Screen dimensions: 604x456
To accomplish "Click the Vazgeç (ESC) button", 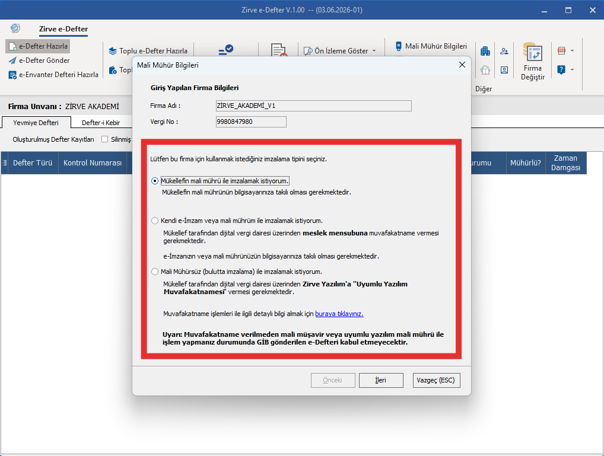I will [436, 380].
